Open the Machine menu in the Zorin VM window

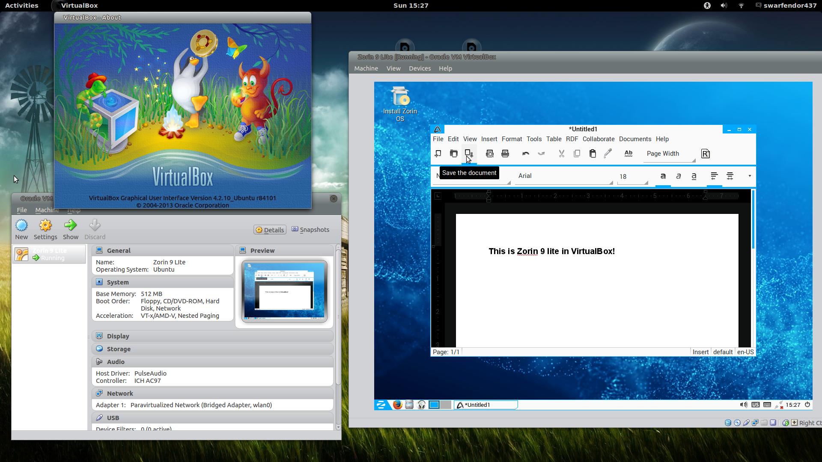coord(366,68)
